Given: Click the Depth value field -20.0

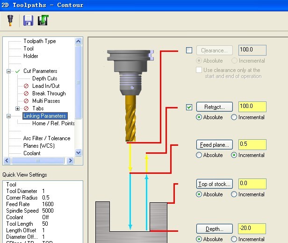Looking at the screenshot, I should (x=252, y=229).
